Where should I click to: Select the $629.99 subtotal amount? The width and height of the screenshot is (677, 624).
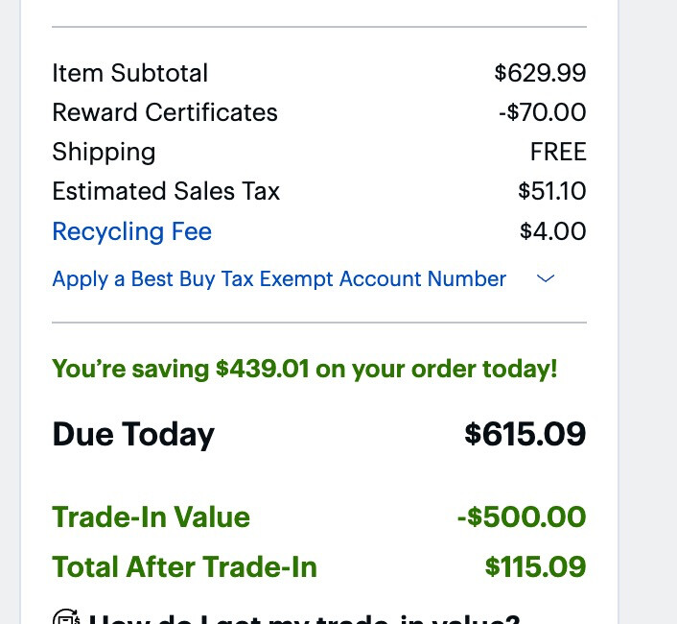(x=540, y=73)
